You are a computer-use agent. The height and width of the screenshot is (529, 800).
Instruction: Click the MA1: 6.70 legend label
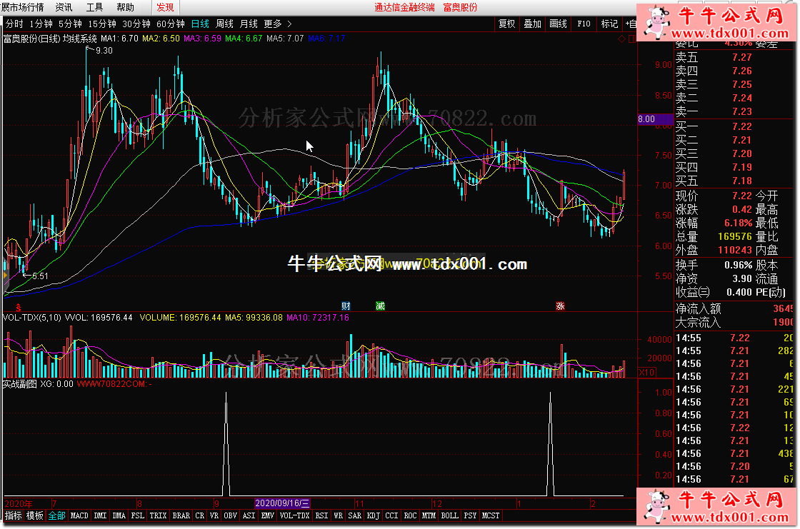[119, 39]
